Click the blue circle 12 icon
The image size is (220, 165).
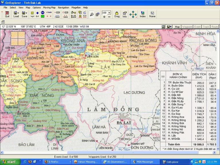point(42,13)
